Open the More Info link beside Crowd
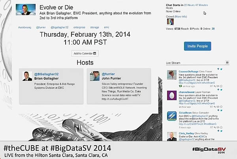Screen dimensions: 237x159 pyautogui.click(x=181, y=17)
